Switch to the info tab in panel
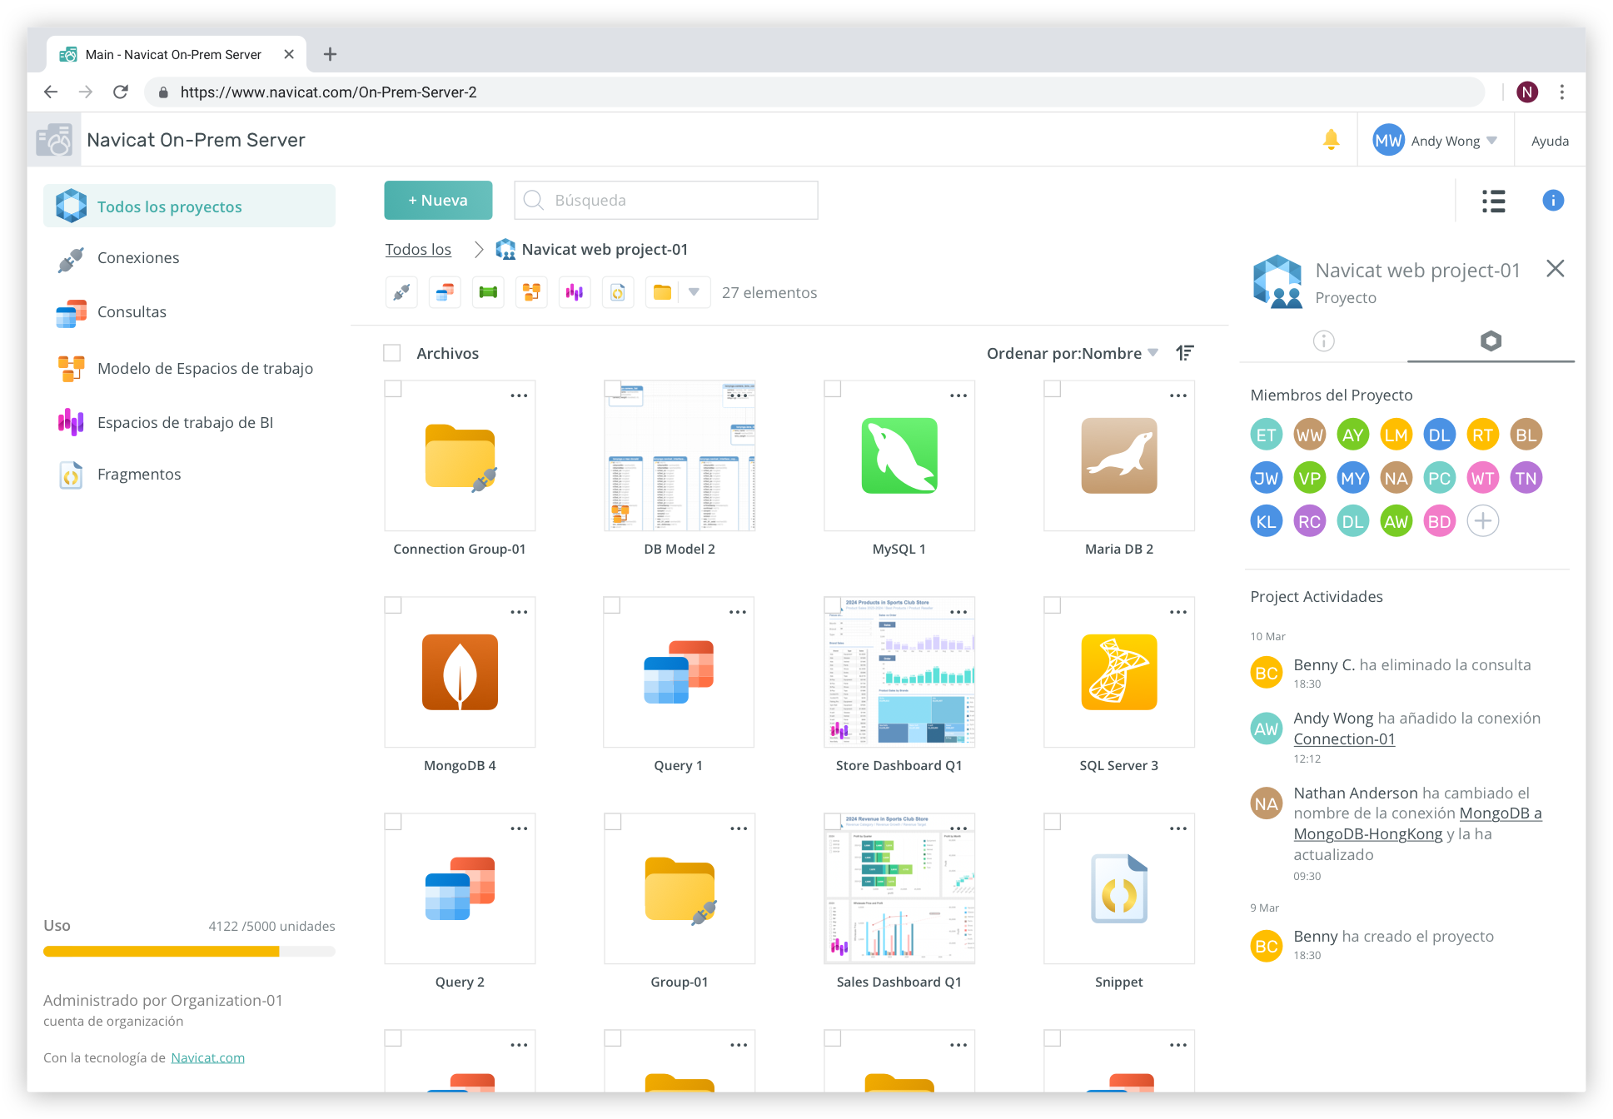Viewport: 1613px width, 1119px height. 1323,341
